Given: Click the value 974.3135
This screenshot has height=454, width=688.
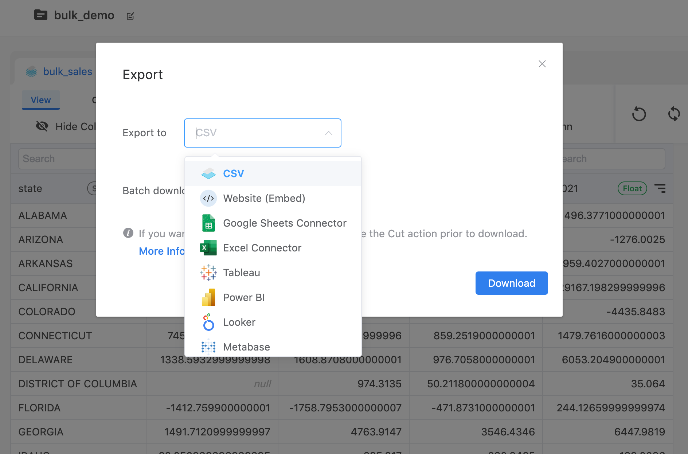Looking at the screenshot, I should 379,384.
